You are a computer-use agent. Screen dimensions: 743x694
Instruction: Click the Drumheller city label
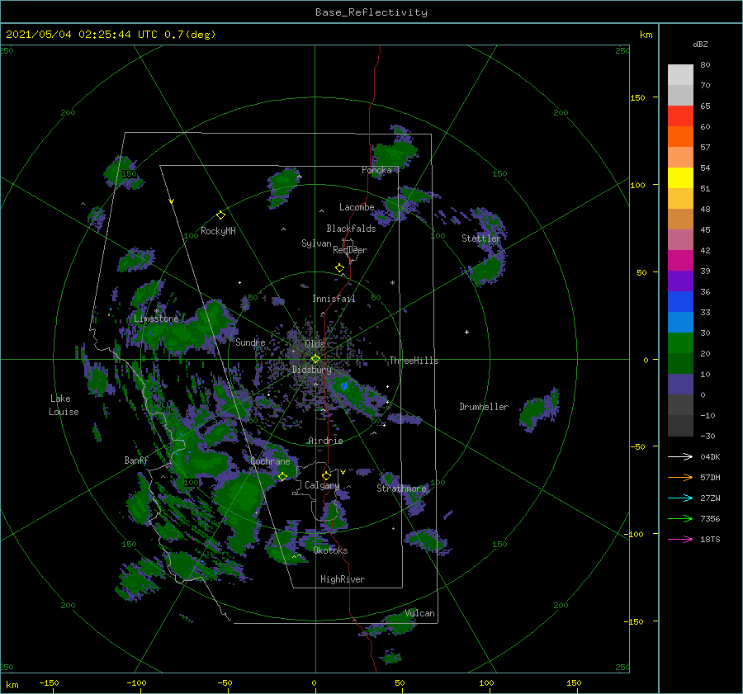coord(484,407)
